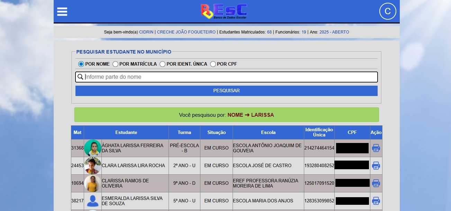Print record for Ághata Larissa Ferreira da Silva
Viewport: 451px width, 211px height.
coord(376,148)
